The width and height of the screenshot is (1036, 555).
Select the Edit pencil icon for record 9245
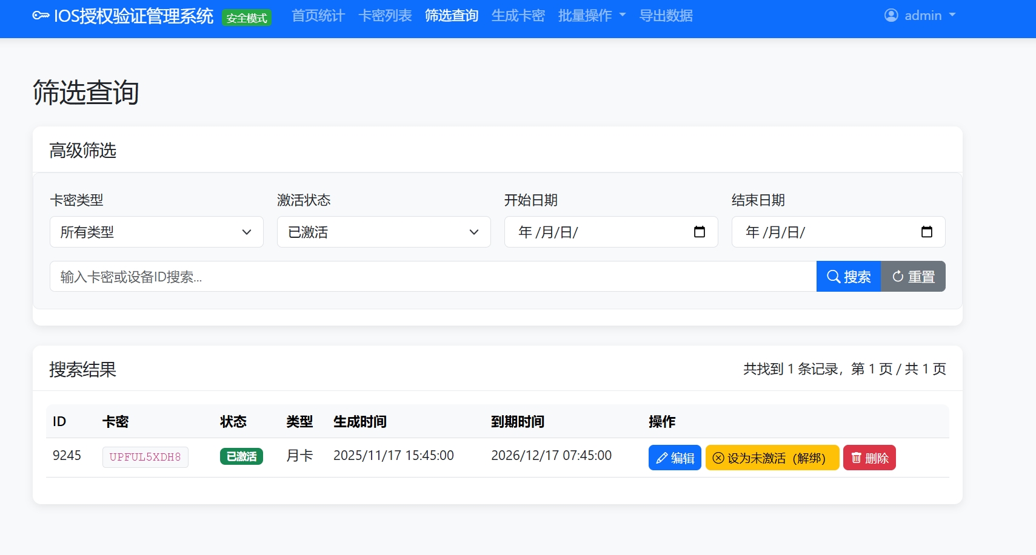(661, 458)
